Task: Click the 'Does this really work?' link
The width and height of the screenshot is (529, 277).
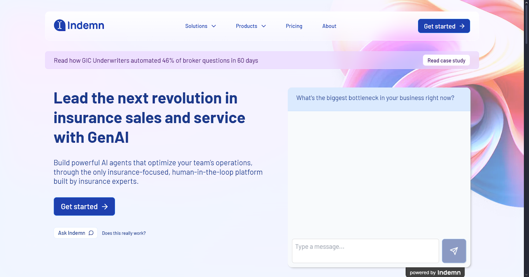Action: point(124,233)
